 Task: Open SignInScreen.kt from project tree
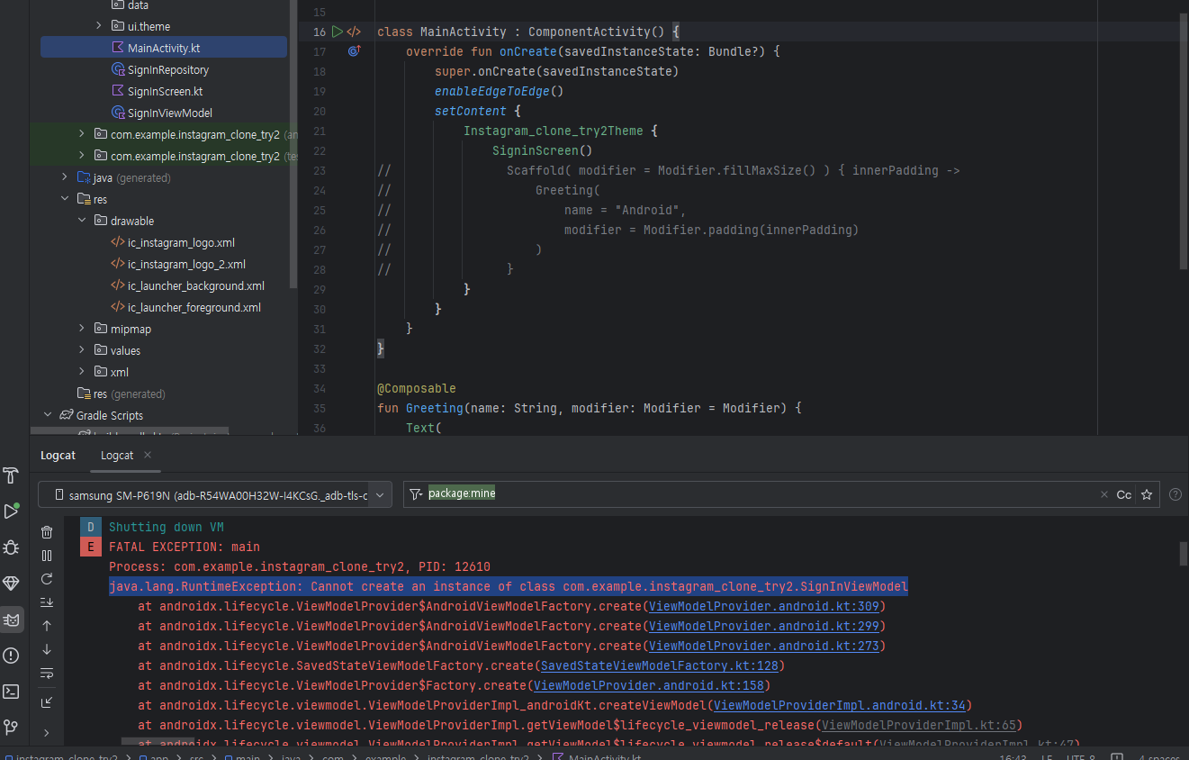165,91
